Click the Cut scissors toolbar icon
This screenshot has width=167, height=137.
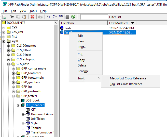point(12,17)
